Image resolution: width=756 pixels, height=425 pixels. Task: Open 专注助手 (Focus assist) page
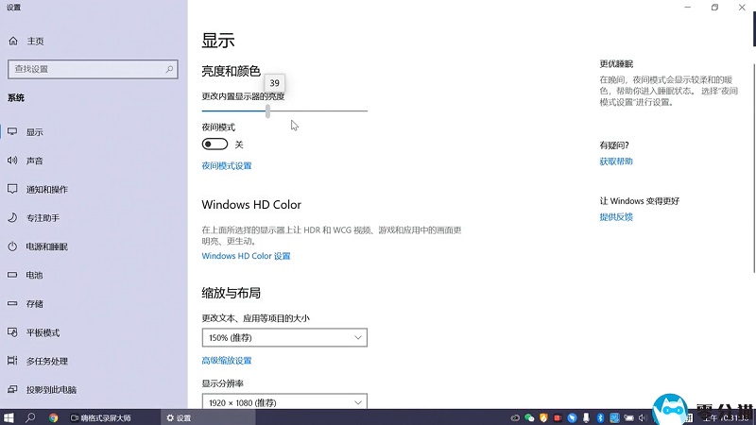pos(43,218)
